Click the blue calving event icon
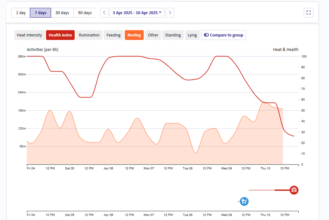The image size is (329, 220). tap(244, 201)
